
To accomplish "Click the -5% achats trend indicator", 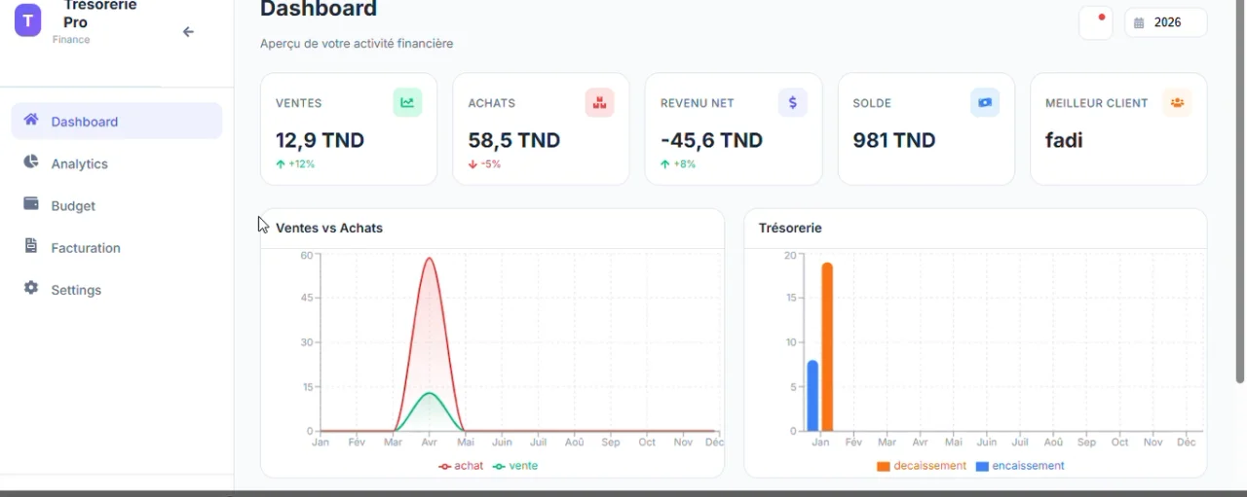I will point(484,164).
